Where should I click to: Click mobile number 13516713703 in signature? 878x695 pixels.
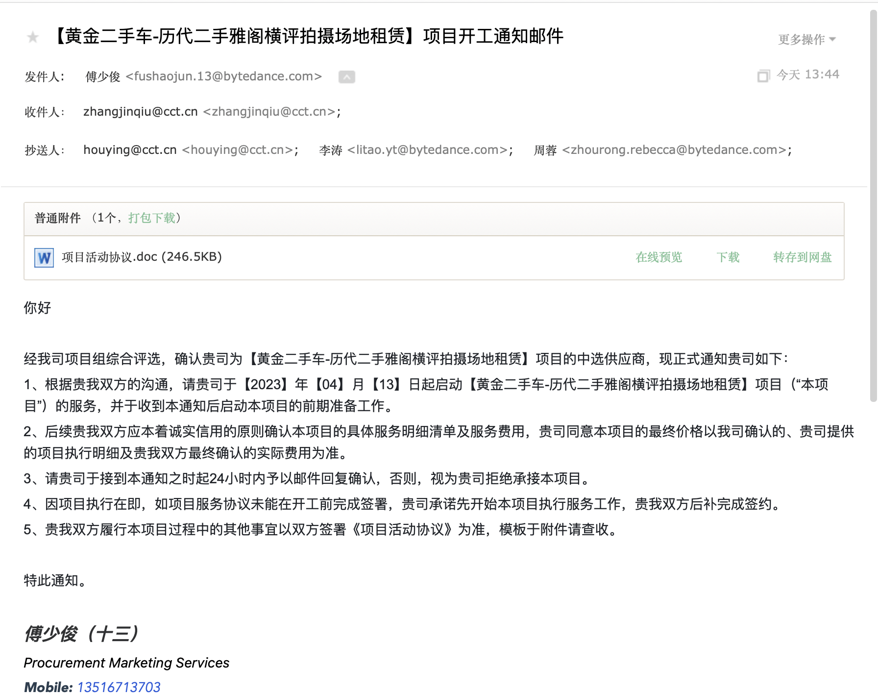119,687
